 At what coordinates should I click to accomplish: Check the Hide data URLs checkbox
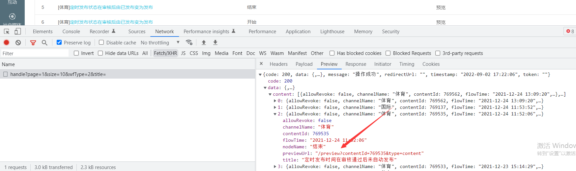point(101,53)
